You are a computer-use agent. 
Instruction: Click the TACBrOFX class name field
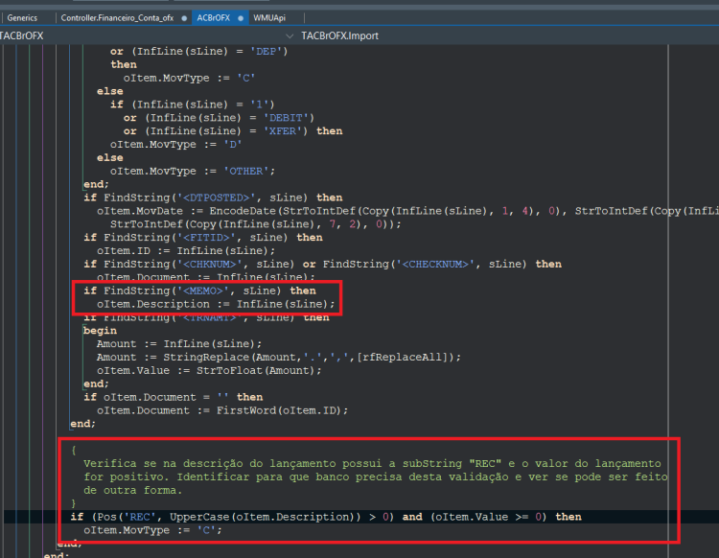(21, 35)
